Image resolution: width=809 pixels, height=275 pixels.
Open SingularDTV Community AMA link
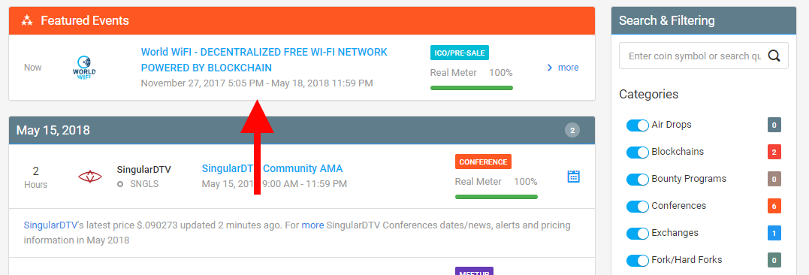pos(272,168)
